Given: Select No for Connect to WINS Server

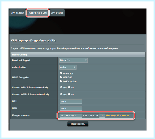Looking at the screenshot, I should (x=69, y=94).
